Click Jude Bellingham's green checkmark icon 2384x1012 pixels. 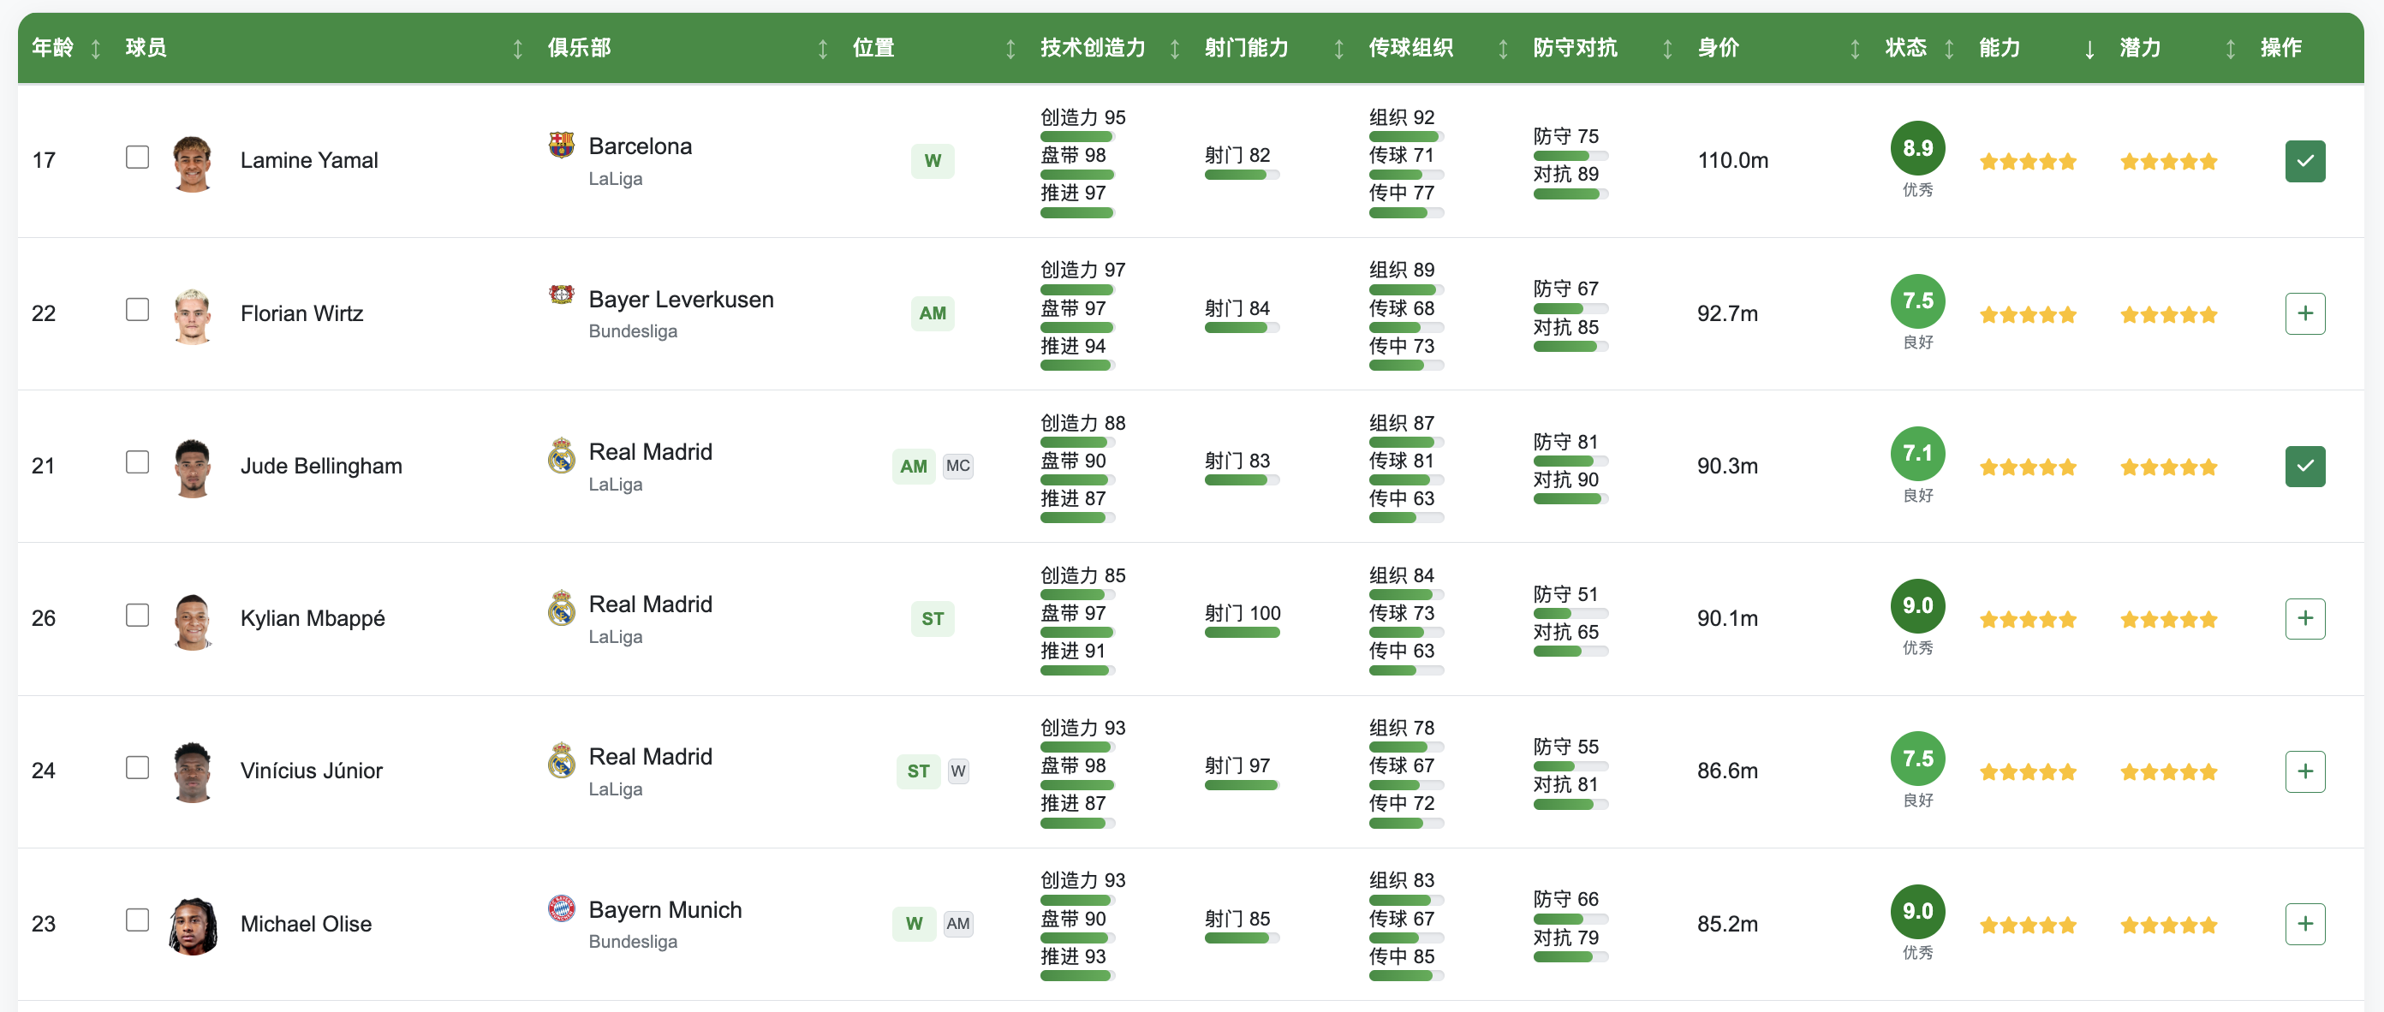[x=2304, y=467]
